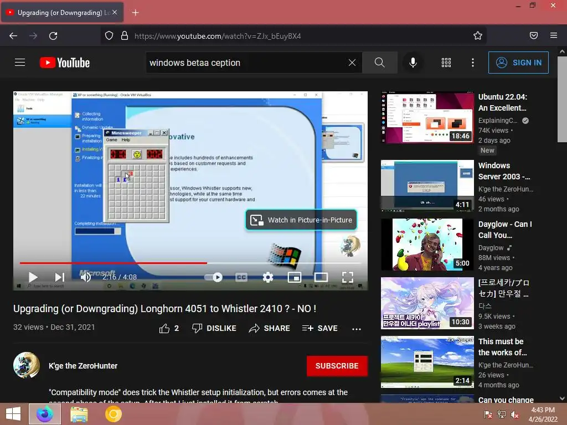Open the YouTube guide hamburger menu
This screenshot has height=425, width=567.
tap(20, 63)
